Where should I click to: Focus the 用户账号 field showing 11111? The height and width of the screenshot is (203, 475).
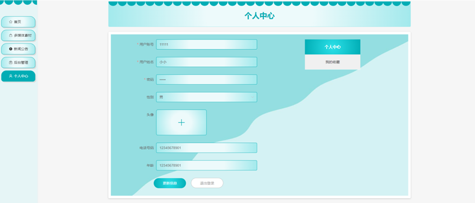click(x=206, y=44)
